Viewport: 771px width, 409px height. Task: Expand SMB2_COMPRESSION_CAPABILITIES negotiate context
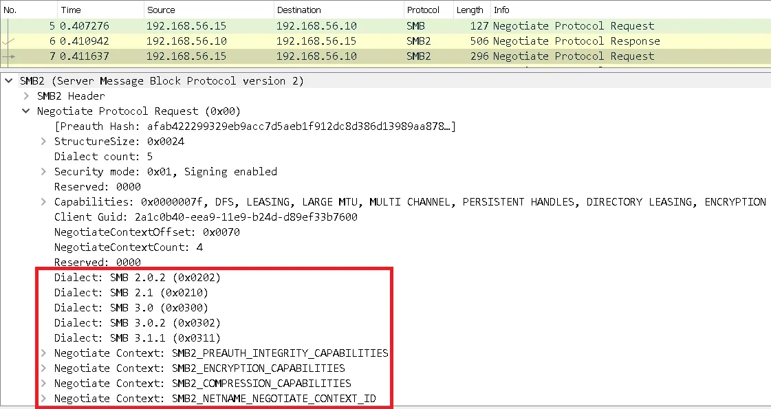pyautogui.click(x=43, y=383)
